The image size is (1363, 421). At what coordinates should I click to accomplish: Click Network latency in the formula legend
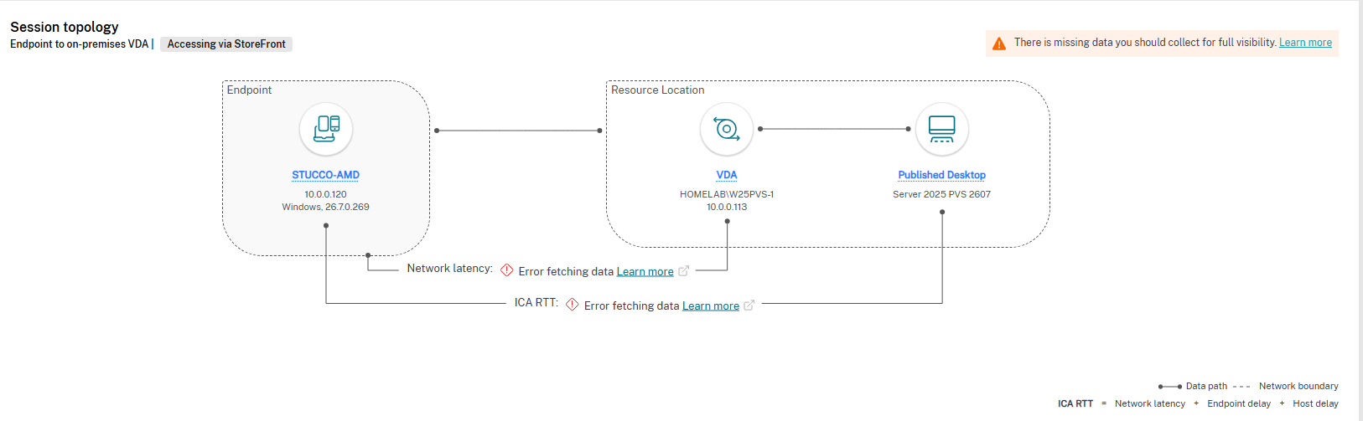pos(1150,403)
